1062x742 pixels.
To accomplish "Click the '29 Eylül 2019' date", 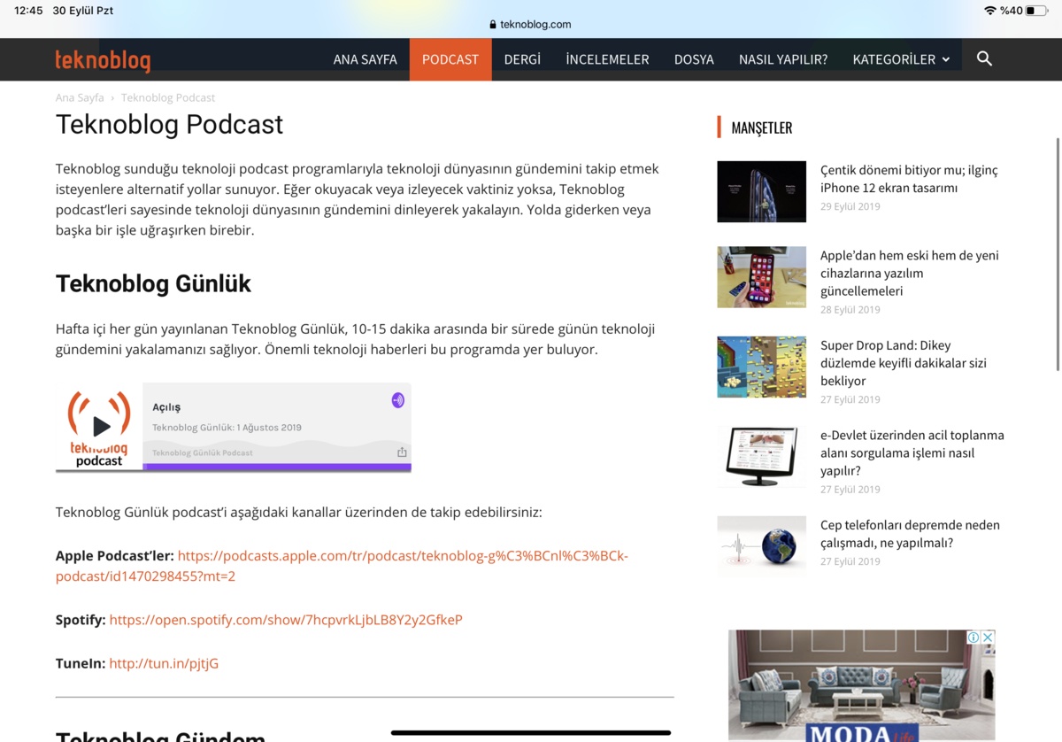I will tap(850, 207).
